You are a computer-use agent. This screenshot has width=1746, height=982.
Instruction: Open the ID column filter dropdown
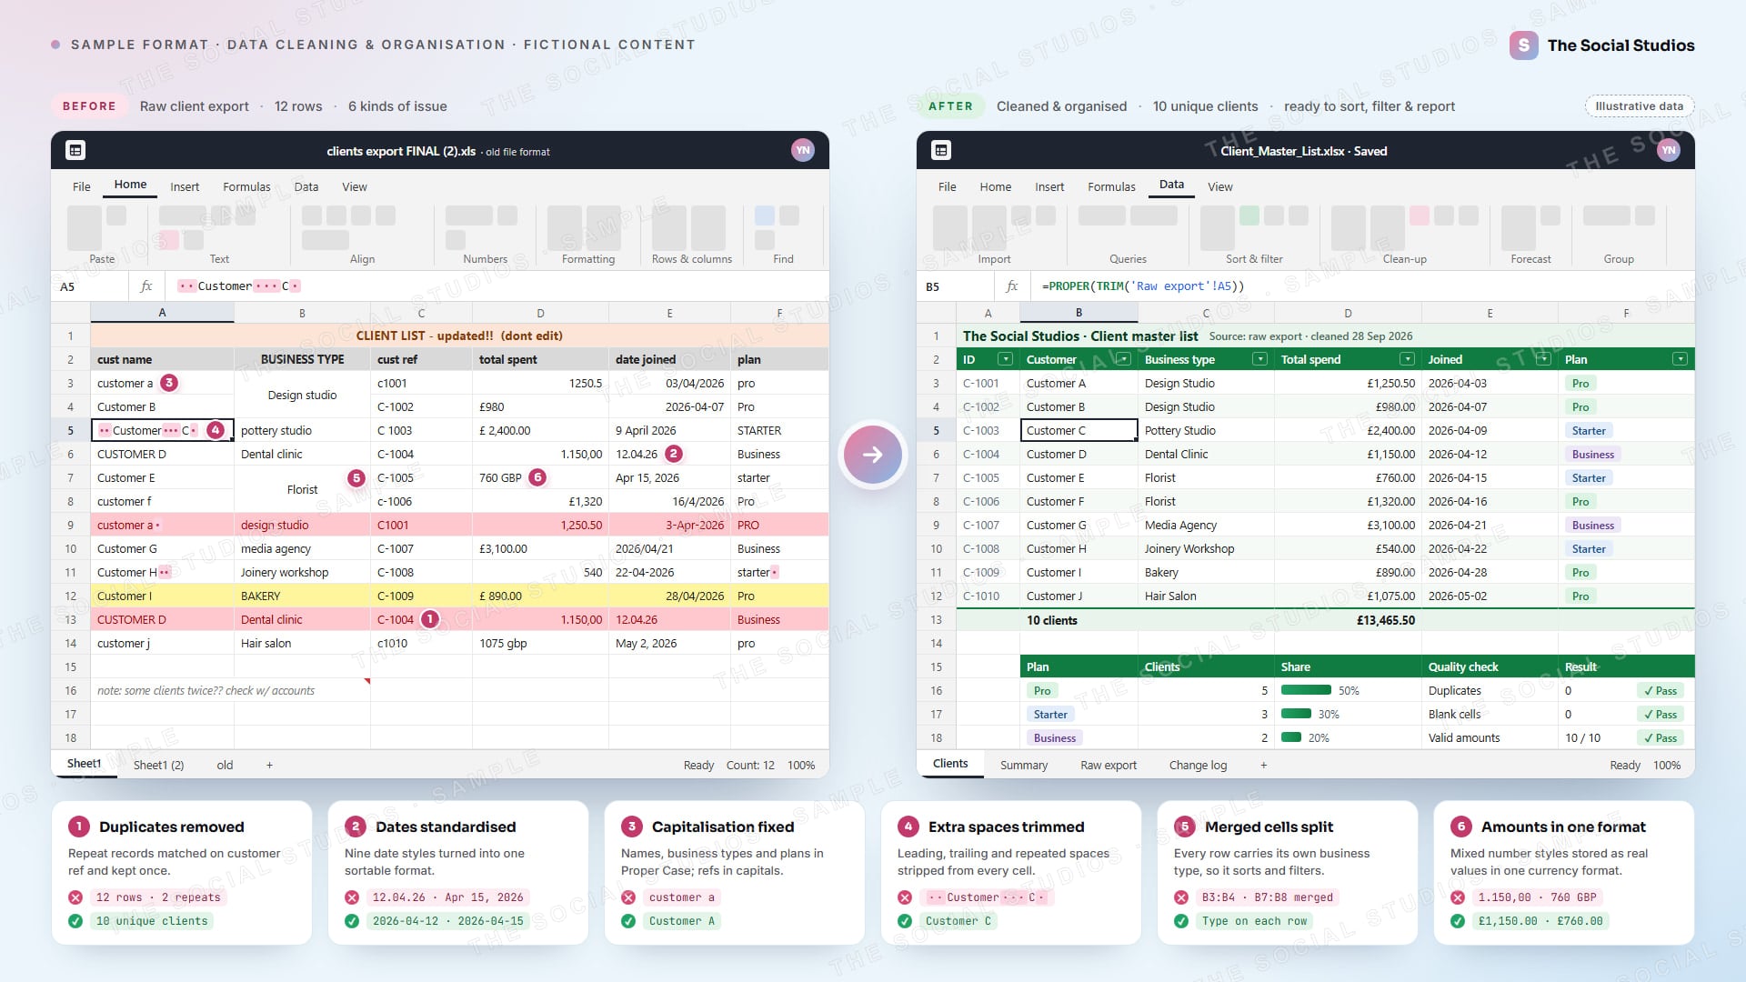click(x=1005, y=360)
